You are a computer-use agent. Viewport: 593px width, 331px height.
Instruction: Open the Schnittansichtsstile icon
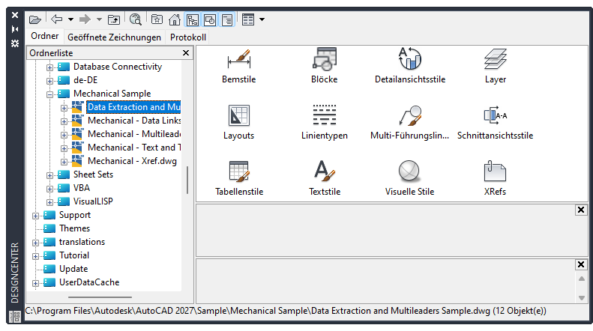point(495,122)
